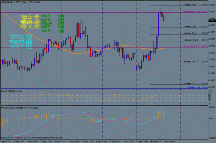Click the 10 Apr 20:00 time label
Image resolution: width=216 pixels, height=143 pixels.
pyautogui.click(x=101, y=141)
